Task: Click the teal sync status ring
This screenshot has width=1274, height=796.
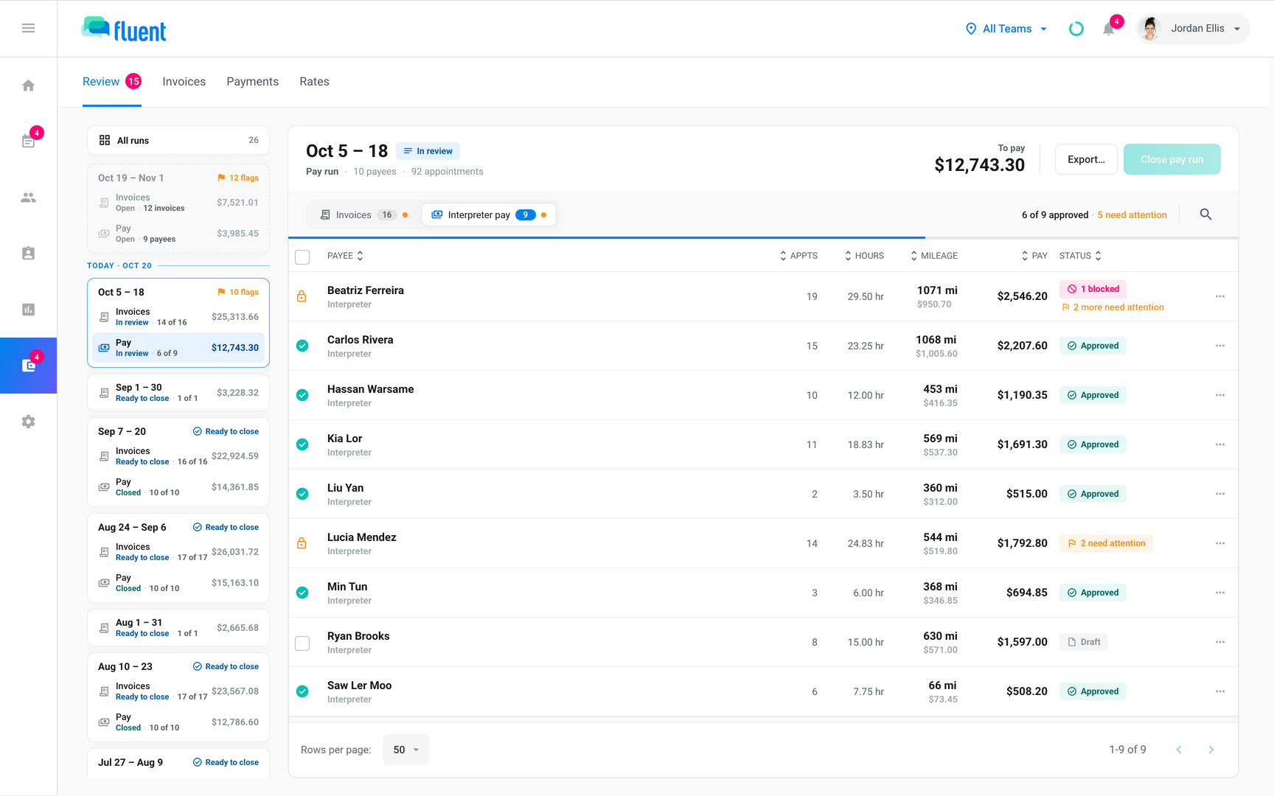Action: [x=1076, y=29]
